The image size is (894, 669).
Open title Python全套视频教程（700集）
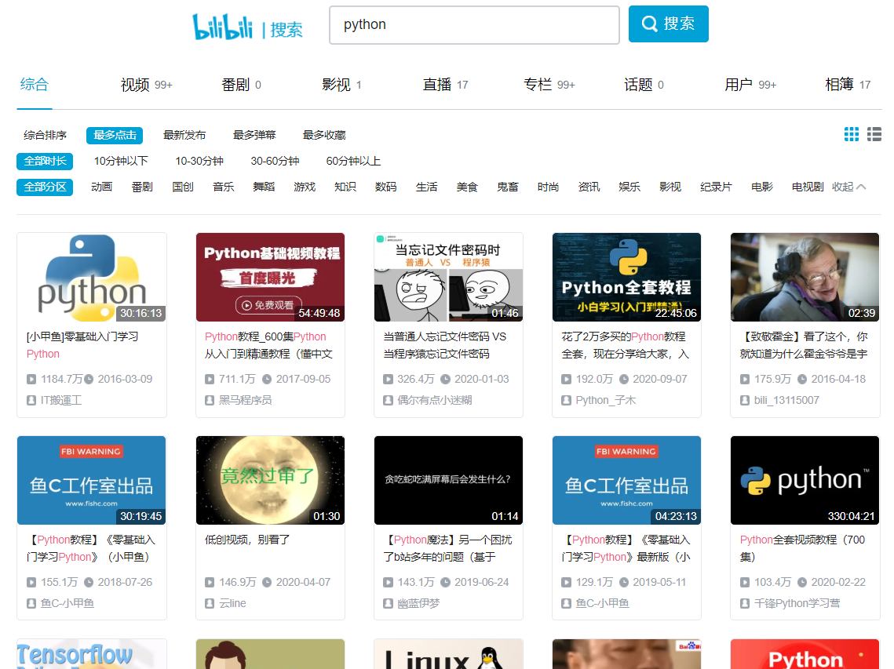(803, 548)
